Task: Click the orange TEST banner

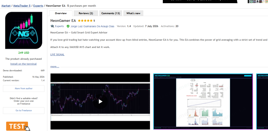Action: point(17,126)
